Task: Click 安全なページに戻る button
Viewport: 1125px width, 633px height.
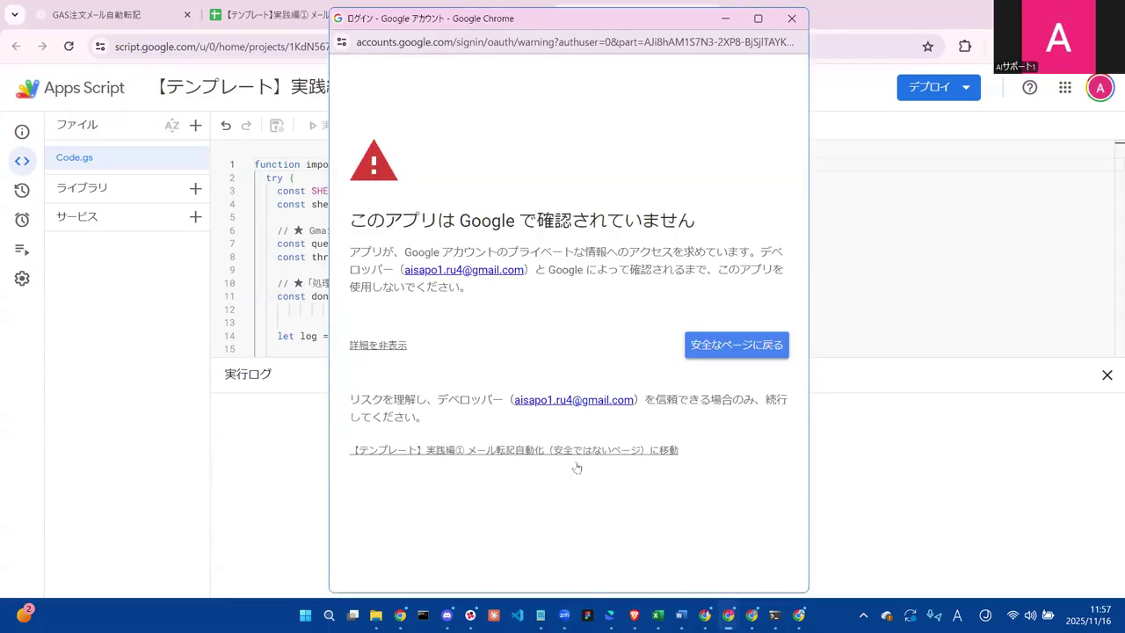Action: [737, 345]
